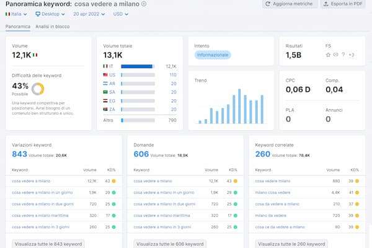372x248 pixels.
Task: Switch to the Analisi in blocco tab
Action: pos(53,27)
